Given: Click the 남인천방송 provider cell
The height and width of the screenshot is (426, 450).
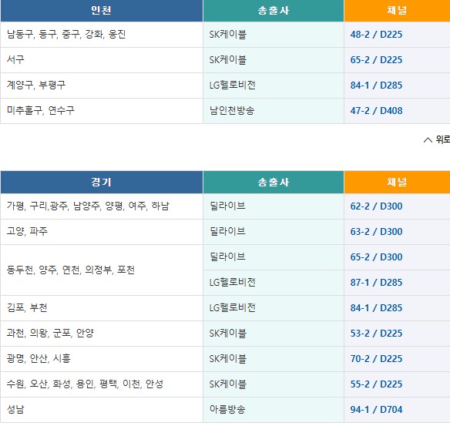Looking at the screenshot, I should [274, 111].
